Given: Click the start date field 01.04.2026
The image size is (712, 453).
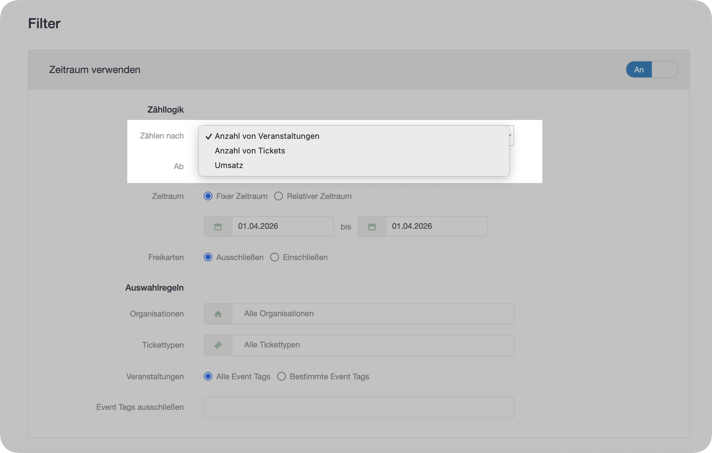Looking at the screenshot, I should coord(282,226).
